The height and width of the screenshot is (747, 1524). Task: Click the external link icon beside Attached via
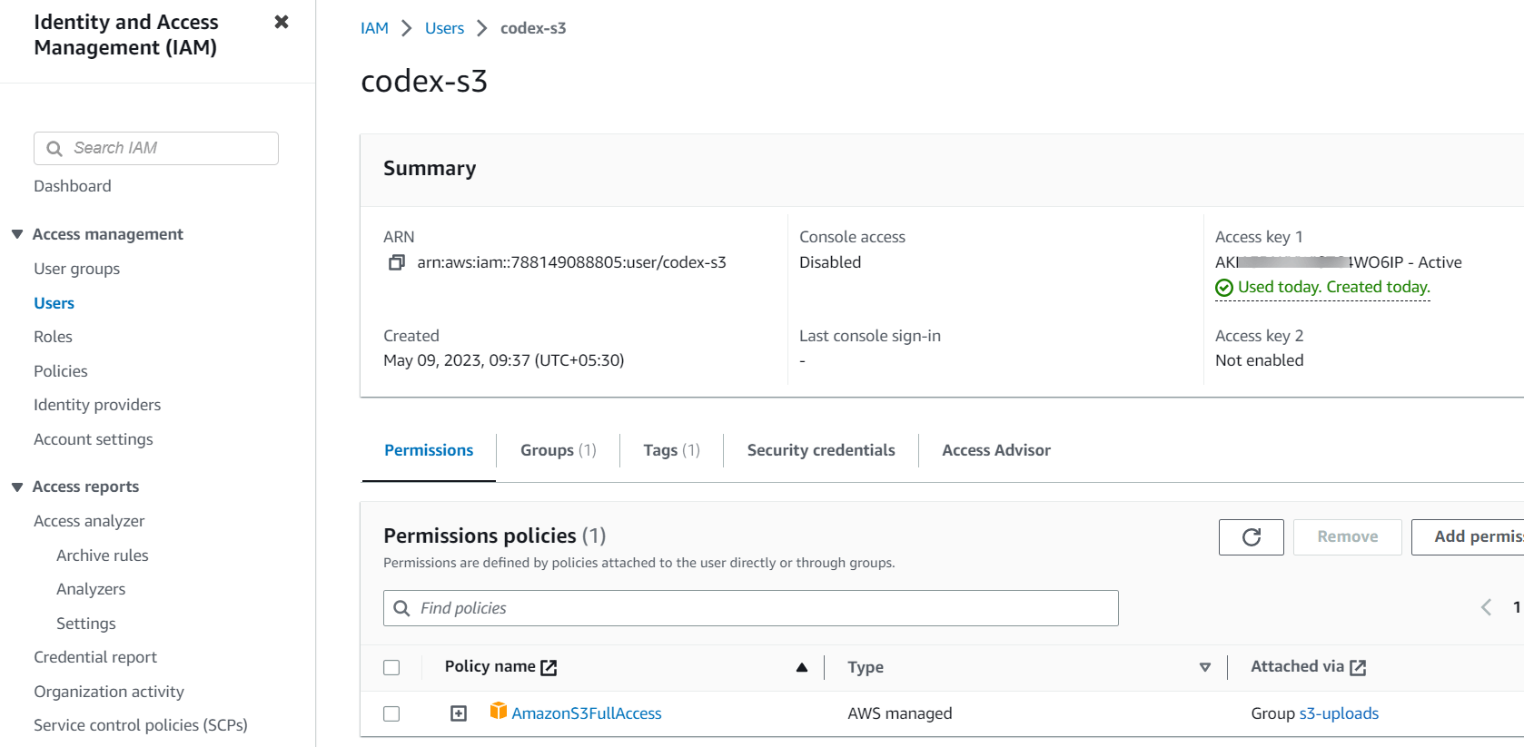1358,668
